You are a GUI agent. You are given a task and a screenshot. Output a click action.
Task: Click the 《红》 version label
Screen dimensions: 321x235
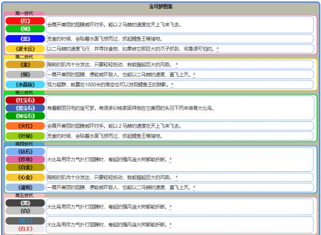[25, 21]
